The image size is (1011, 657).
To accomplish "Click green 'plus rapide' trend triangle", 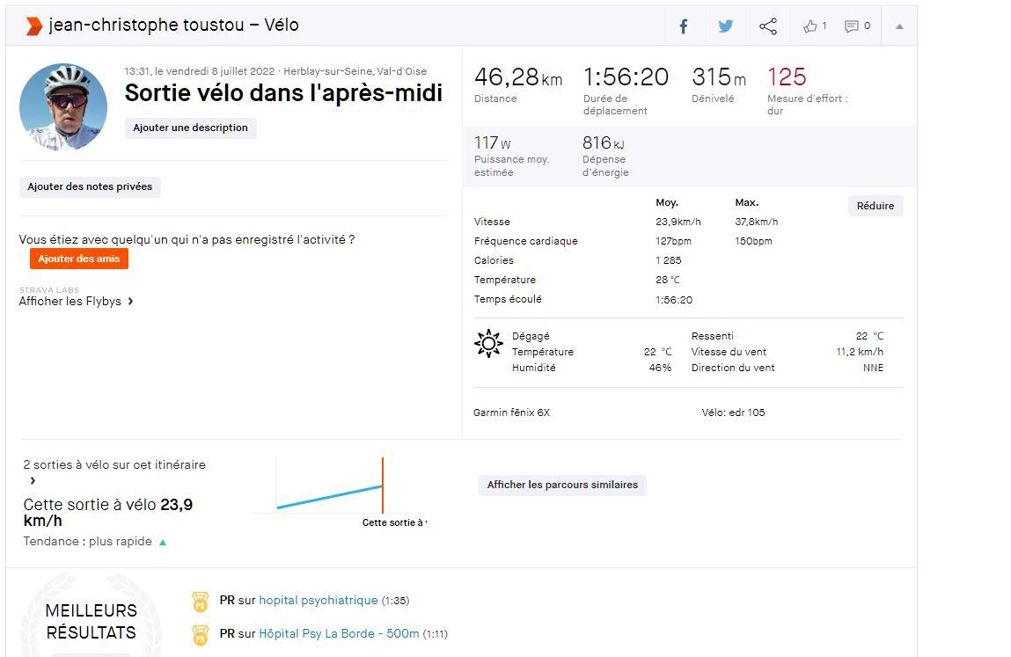I will [x=163, y=543].
